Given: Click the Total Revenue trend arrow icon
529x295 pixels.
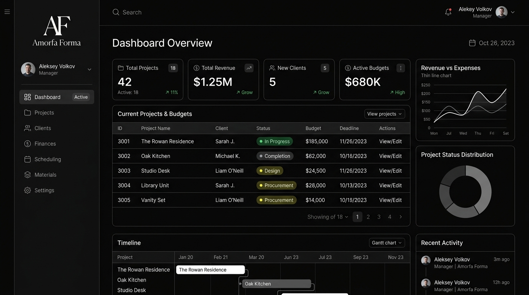Looking at the screenshot, I should pyautogui.click(x=249, y=68).
